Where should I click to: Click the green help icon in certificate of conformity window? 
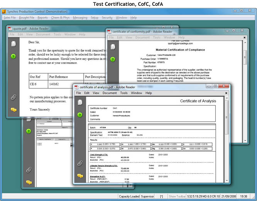[113, 59]
